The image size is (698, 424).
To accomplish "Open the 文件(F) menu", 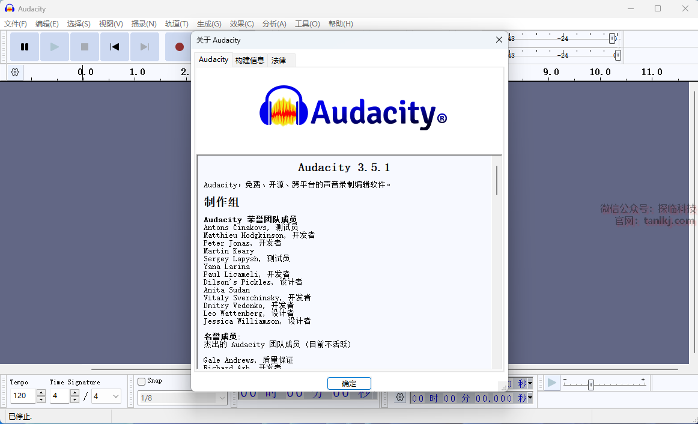I will click(x=16, y=24).
